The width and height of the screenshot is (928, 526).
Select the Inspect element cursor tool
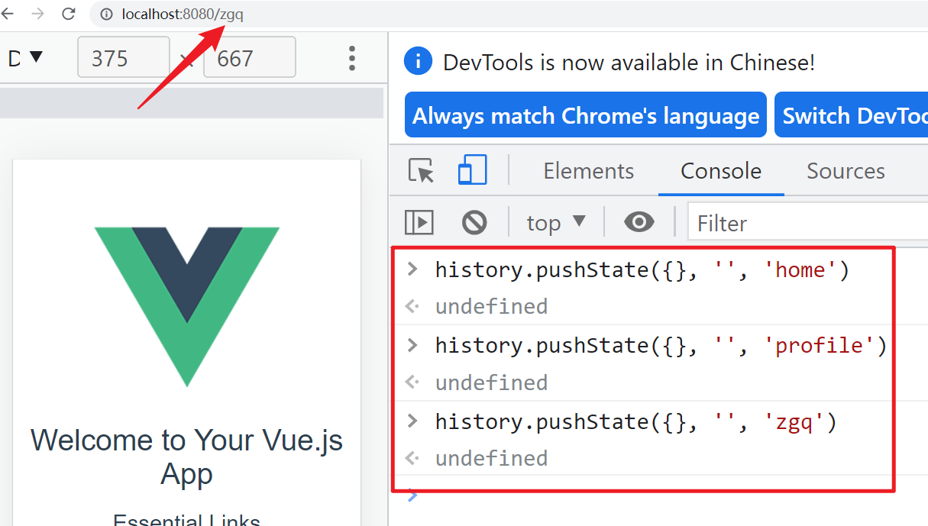[420, 171]
